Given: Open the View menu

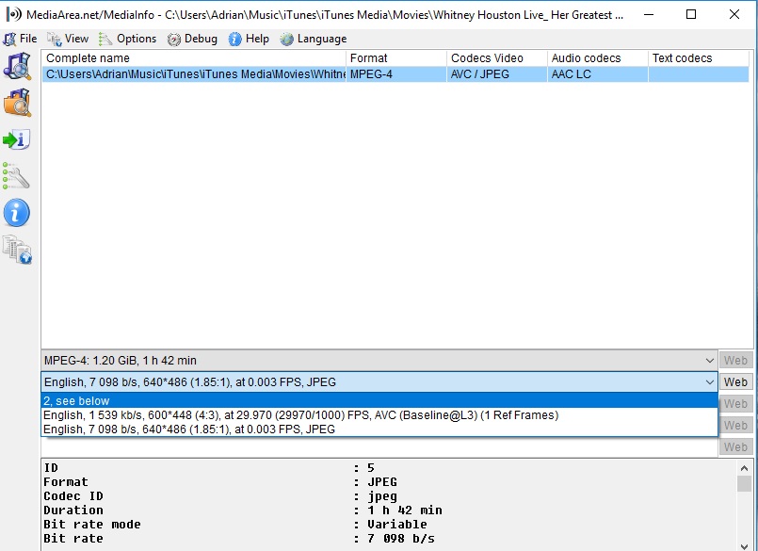Looking at the screenshot, I should click(x=68, y=39).
